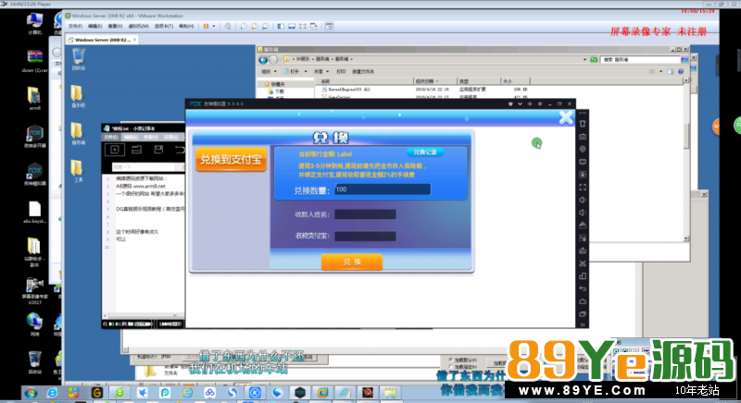Click the Nox sidebar screen icon
The width and height of the screenshot is (741, 403).
coord(583,162)
